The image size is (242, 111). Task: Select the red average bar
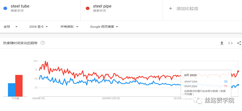pos(19,86)
